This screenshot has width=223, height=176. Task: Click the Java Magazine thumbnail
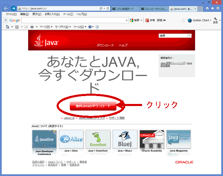pos(179,139)
